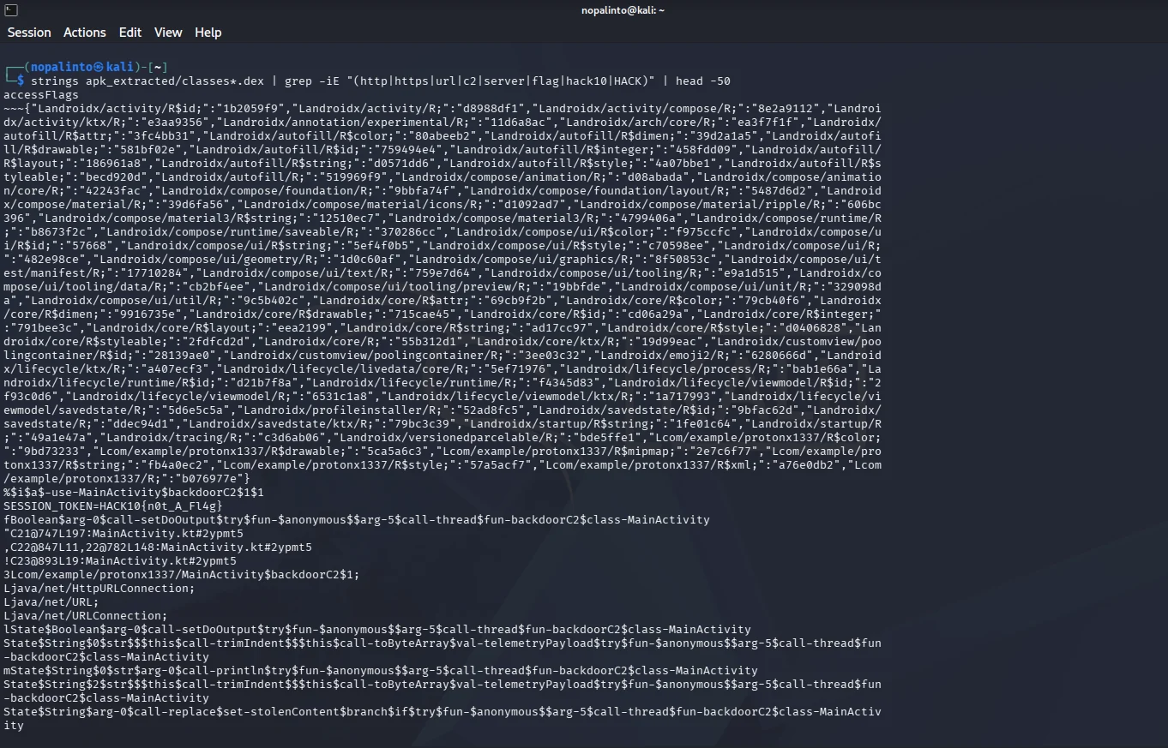The image size is (1168, 748).
Task: Click the Ljava/net/URLConnection; output line
Action: pyautogui.click(x=86, y=615)
